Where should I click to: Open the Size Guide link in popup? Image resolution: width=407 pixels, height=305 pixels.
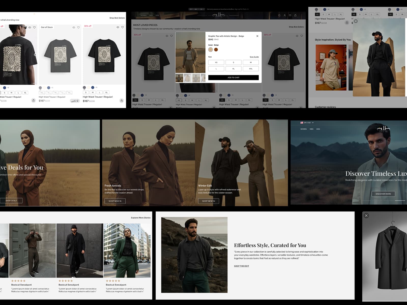tap(254, 57)
